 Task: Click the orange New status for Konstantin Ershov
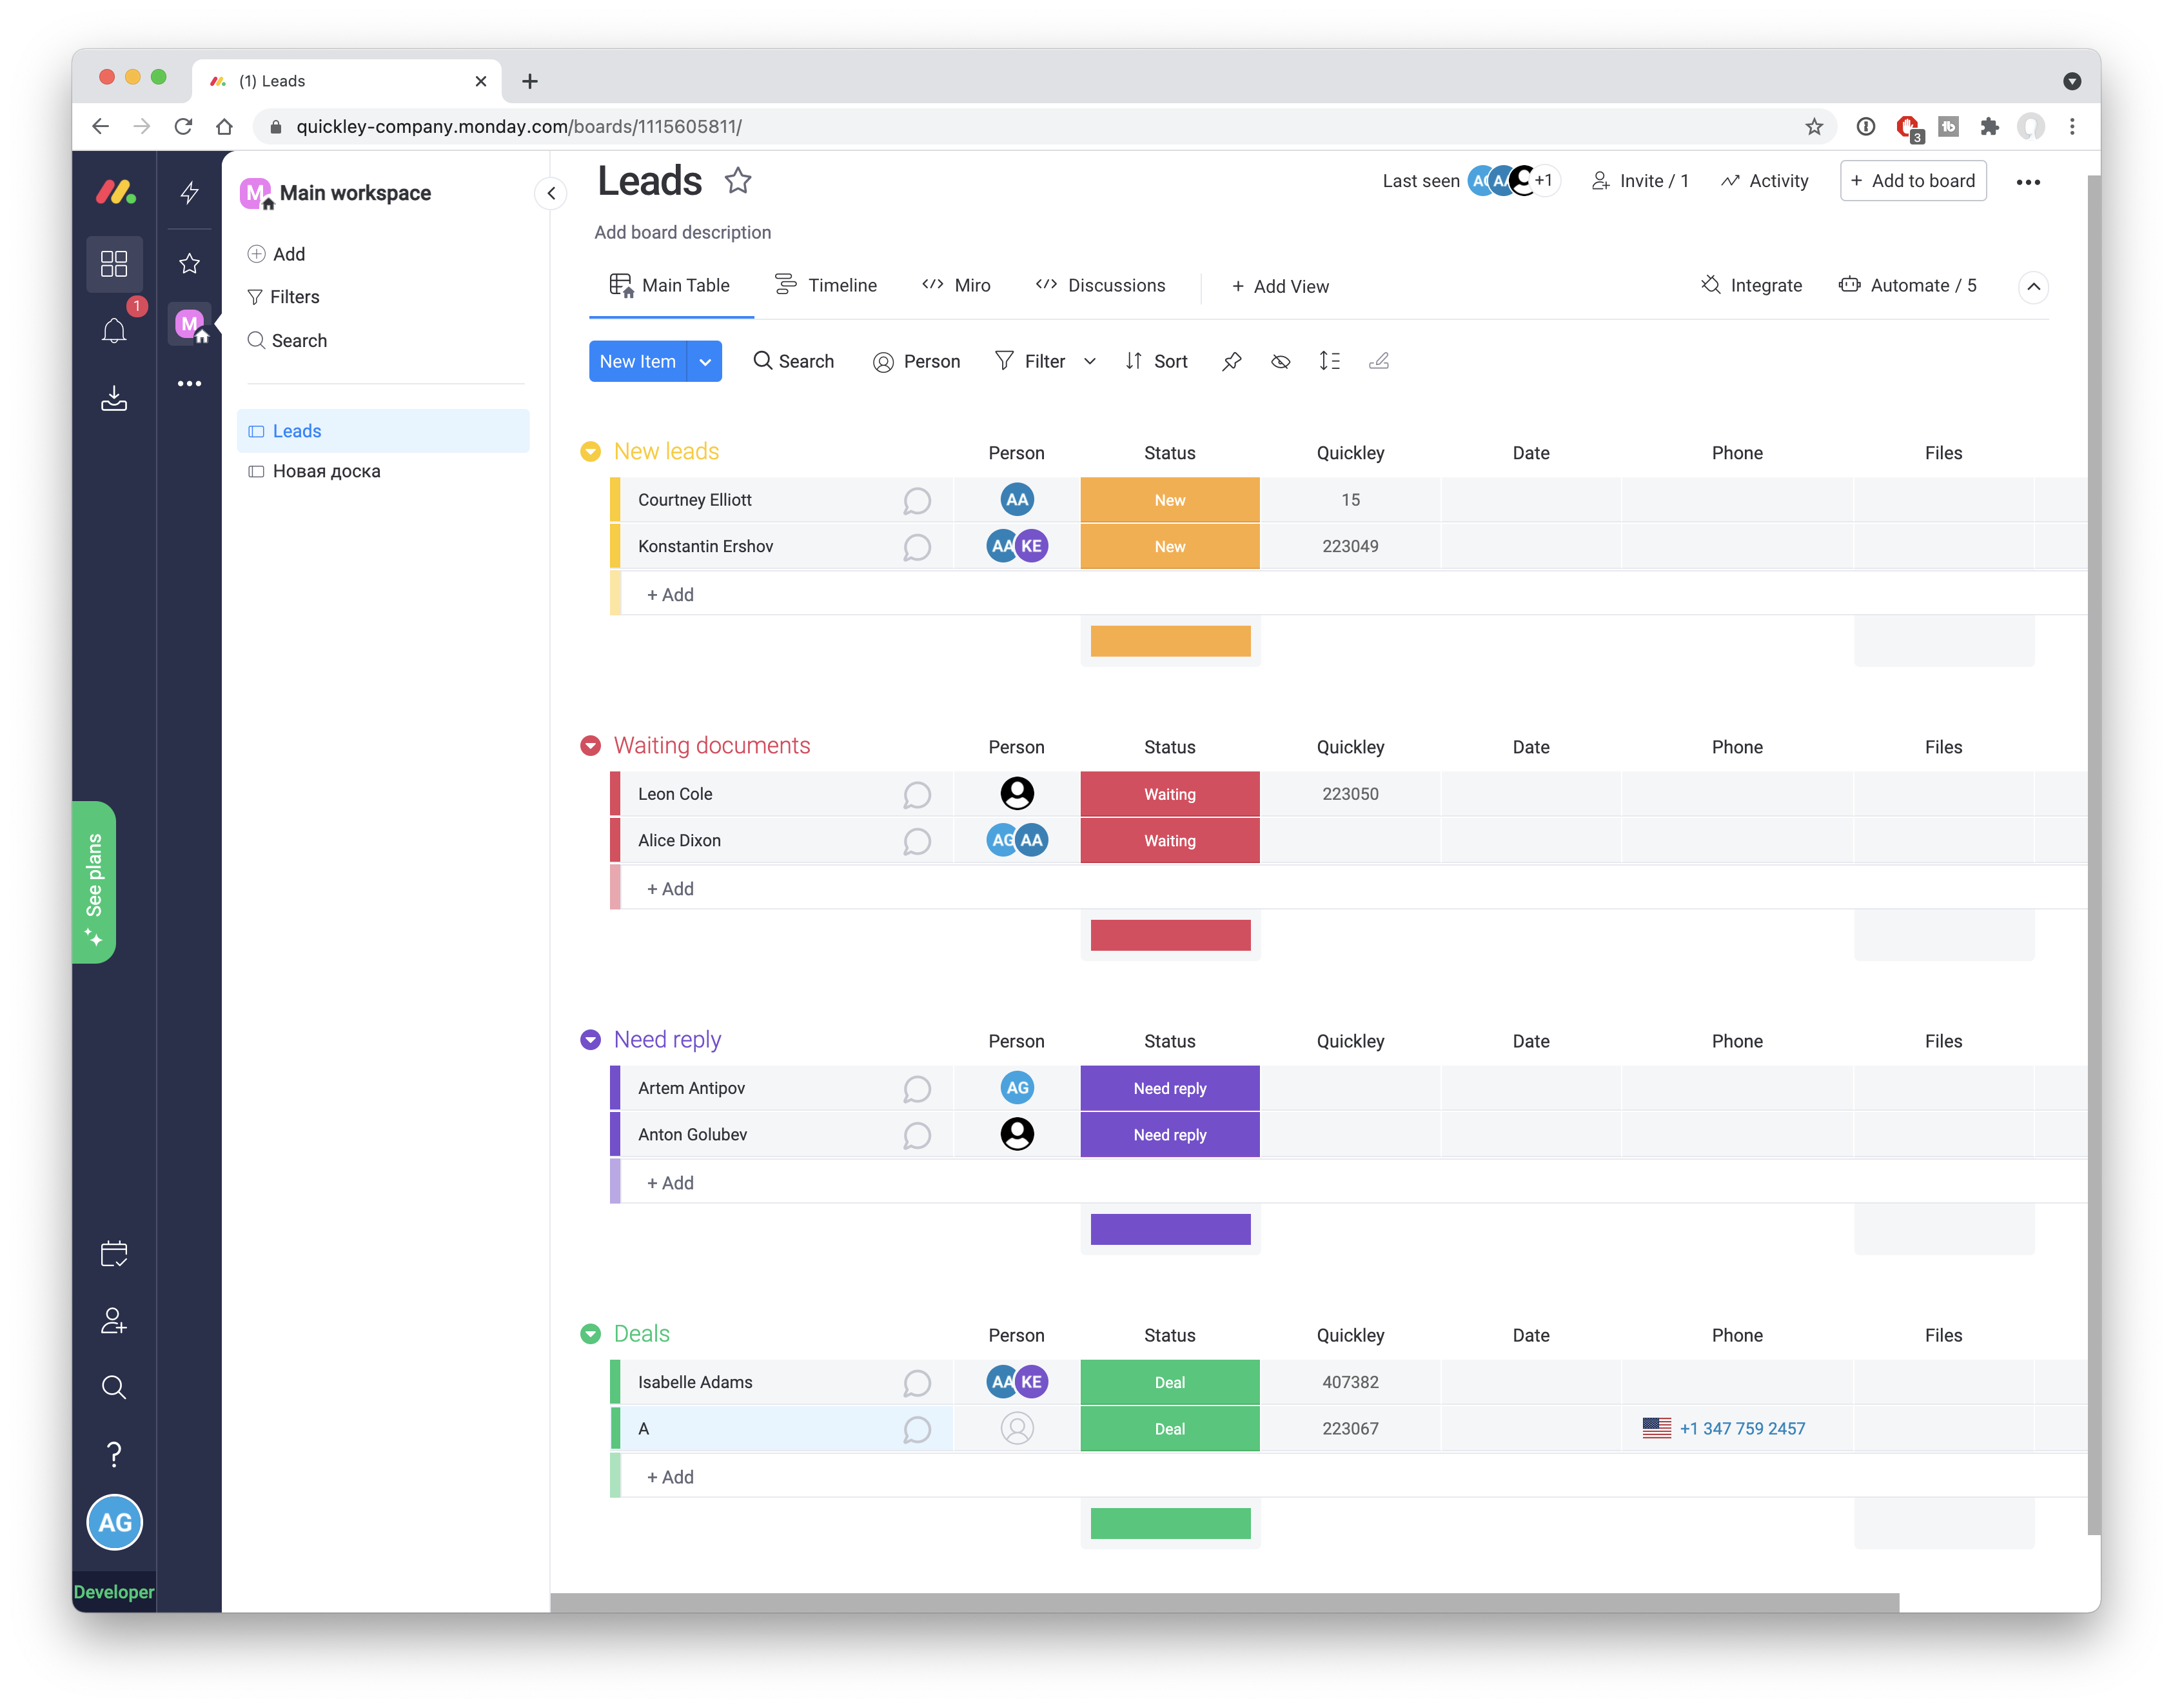pos(1170,547)
